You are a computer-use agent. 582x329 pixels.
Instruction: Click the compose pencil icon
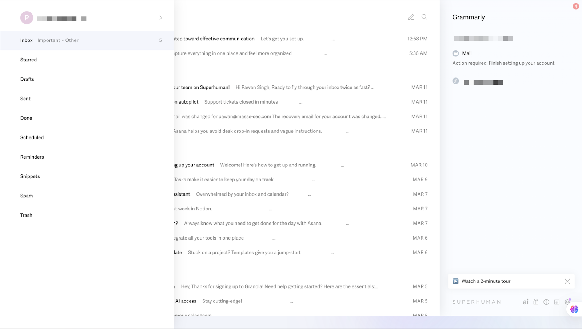411,17
